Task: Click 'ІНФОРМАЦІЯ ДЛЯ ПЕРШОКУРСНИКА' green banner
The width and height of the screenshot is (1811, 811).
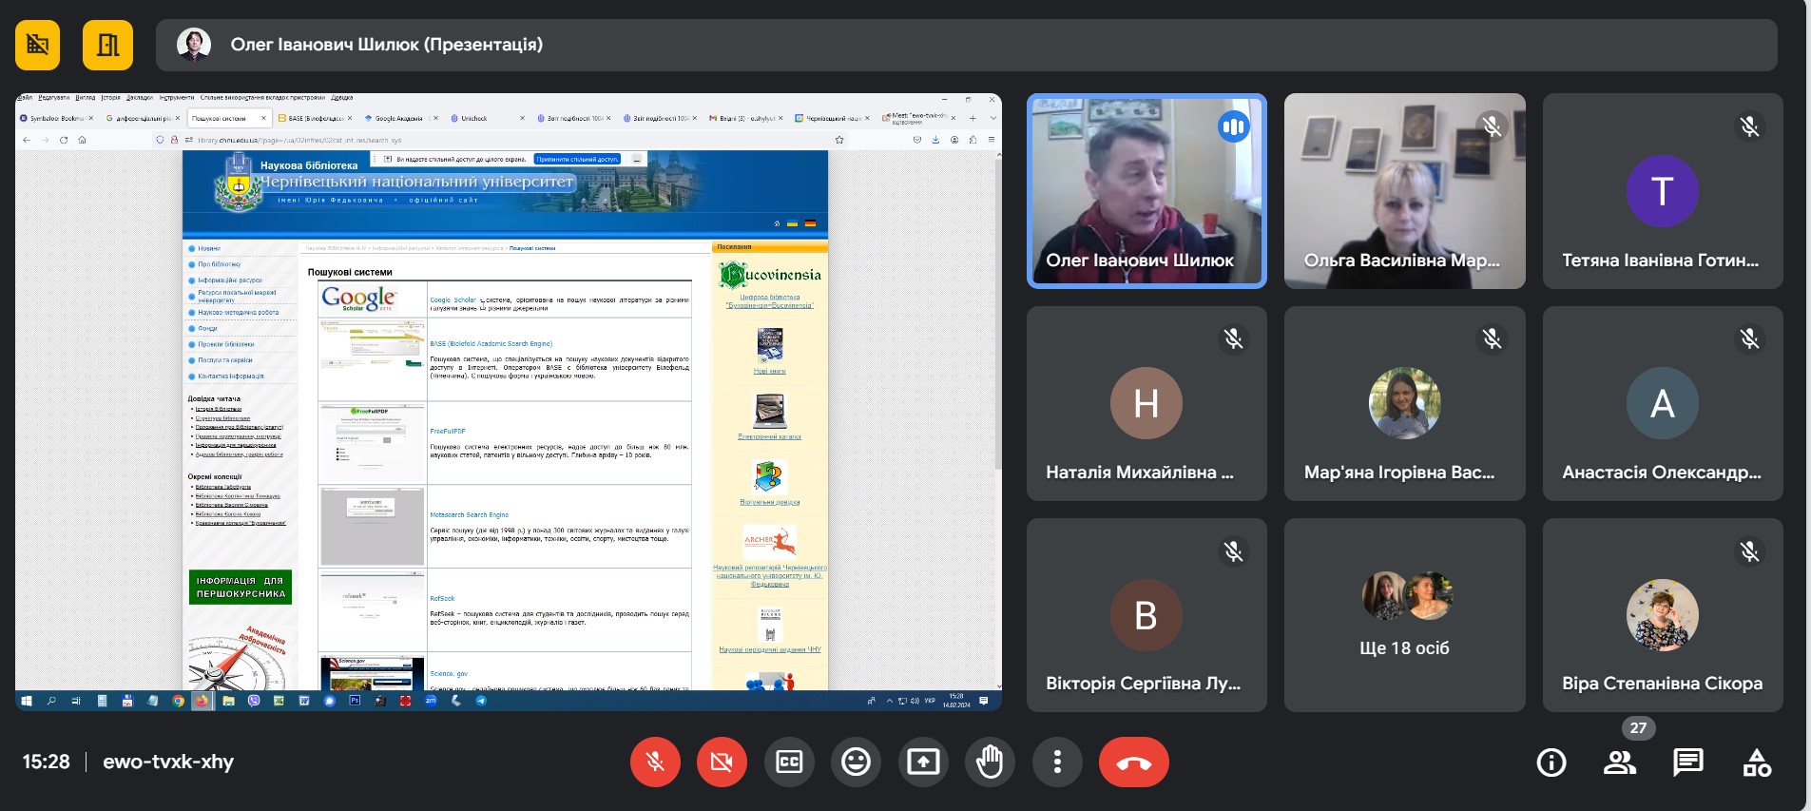Action: pos(240,587)
